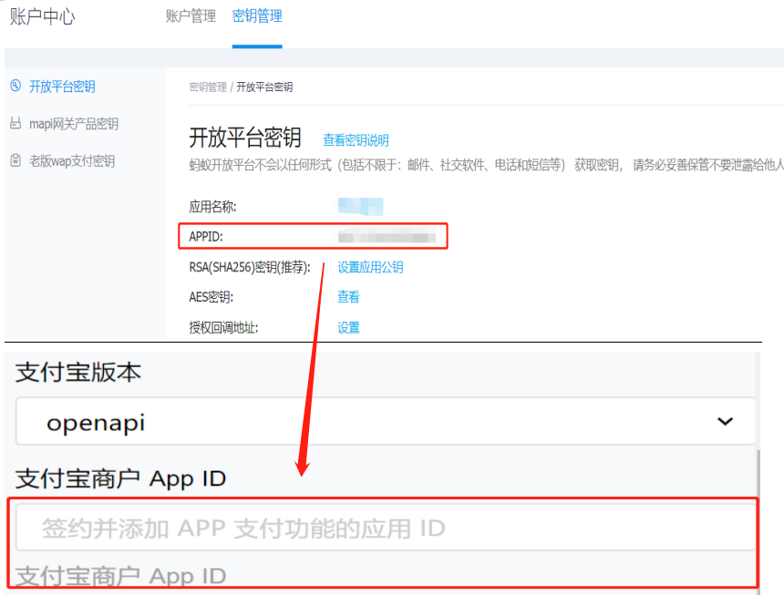Image resolution: width=784 pixels, height=595 pixels.
Task: Click the 授权回调地址: label
Action: [223, 328]
